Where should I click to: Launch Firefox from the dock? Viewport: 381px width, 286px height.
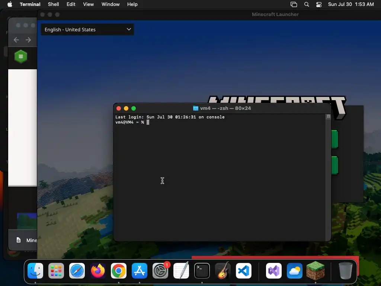[98, 271]
